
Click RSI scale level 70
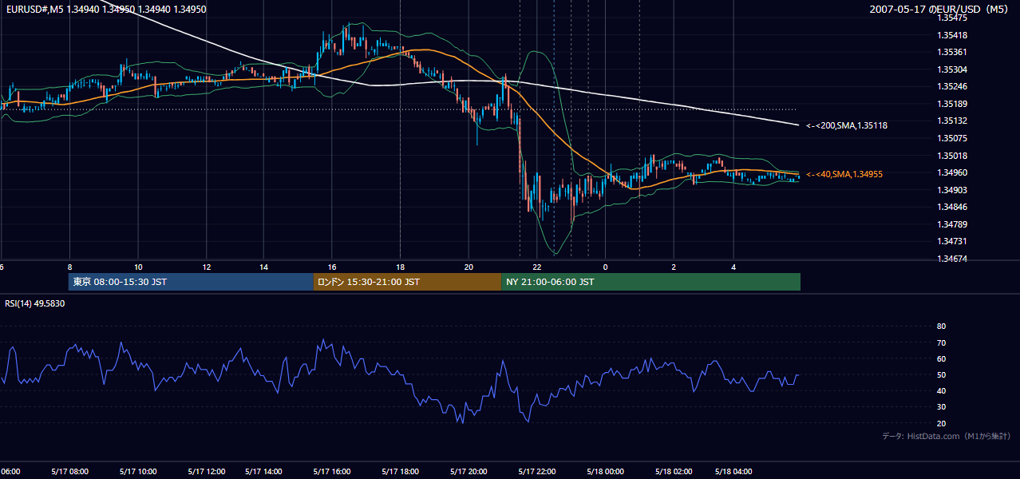[941, 342]
